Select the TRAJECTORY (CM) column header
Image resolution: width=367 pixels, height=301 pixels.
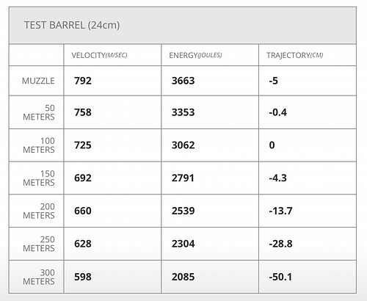tap(295, 55)
